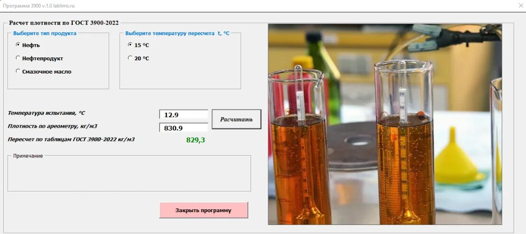526x234 pixels.
Task: Click the calculated result 829,3
Action: coord(196,140)
